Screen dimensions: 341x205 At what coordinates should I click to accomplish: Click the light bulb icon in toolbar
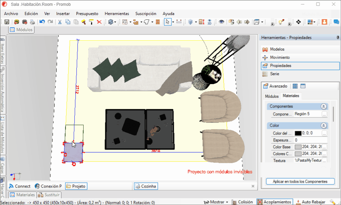pyautogui.click(x=281, y=22)
